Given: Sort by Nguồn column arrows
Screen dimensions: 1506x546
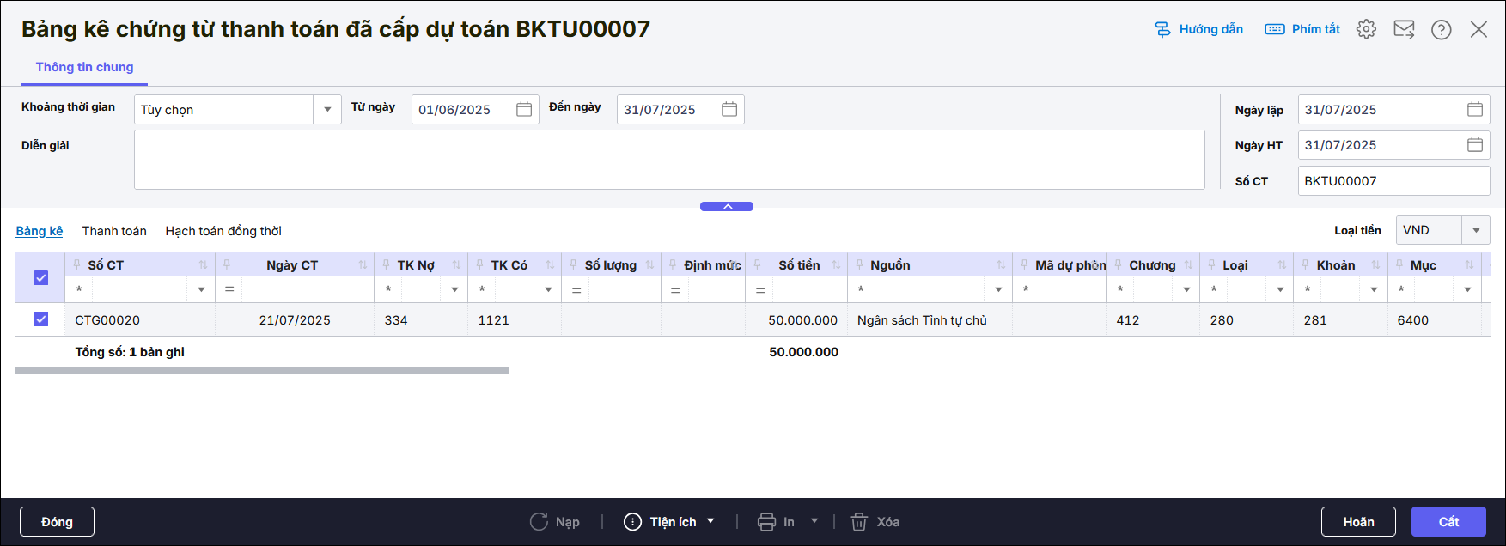Looking at the screenshot, I should pos(1001,264).
